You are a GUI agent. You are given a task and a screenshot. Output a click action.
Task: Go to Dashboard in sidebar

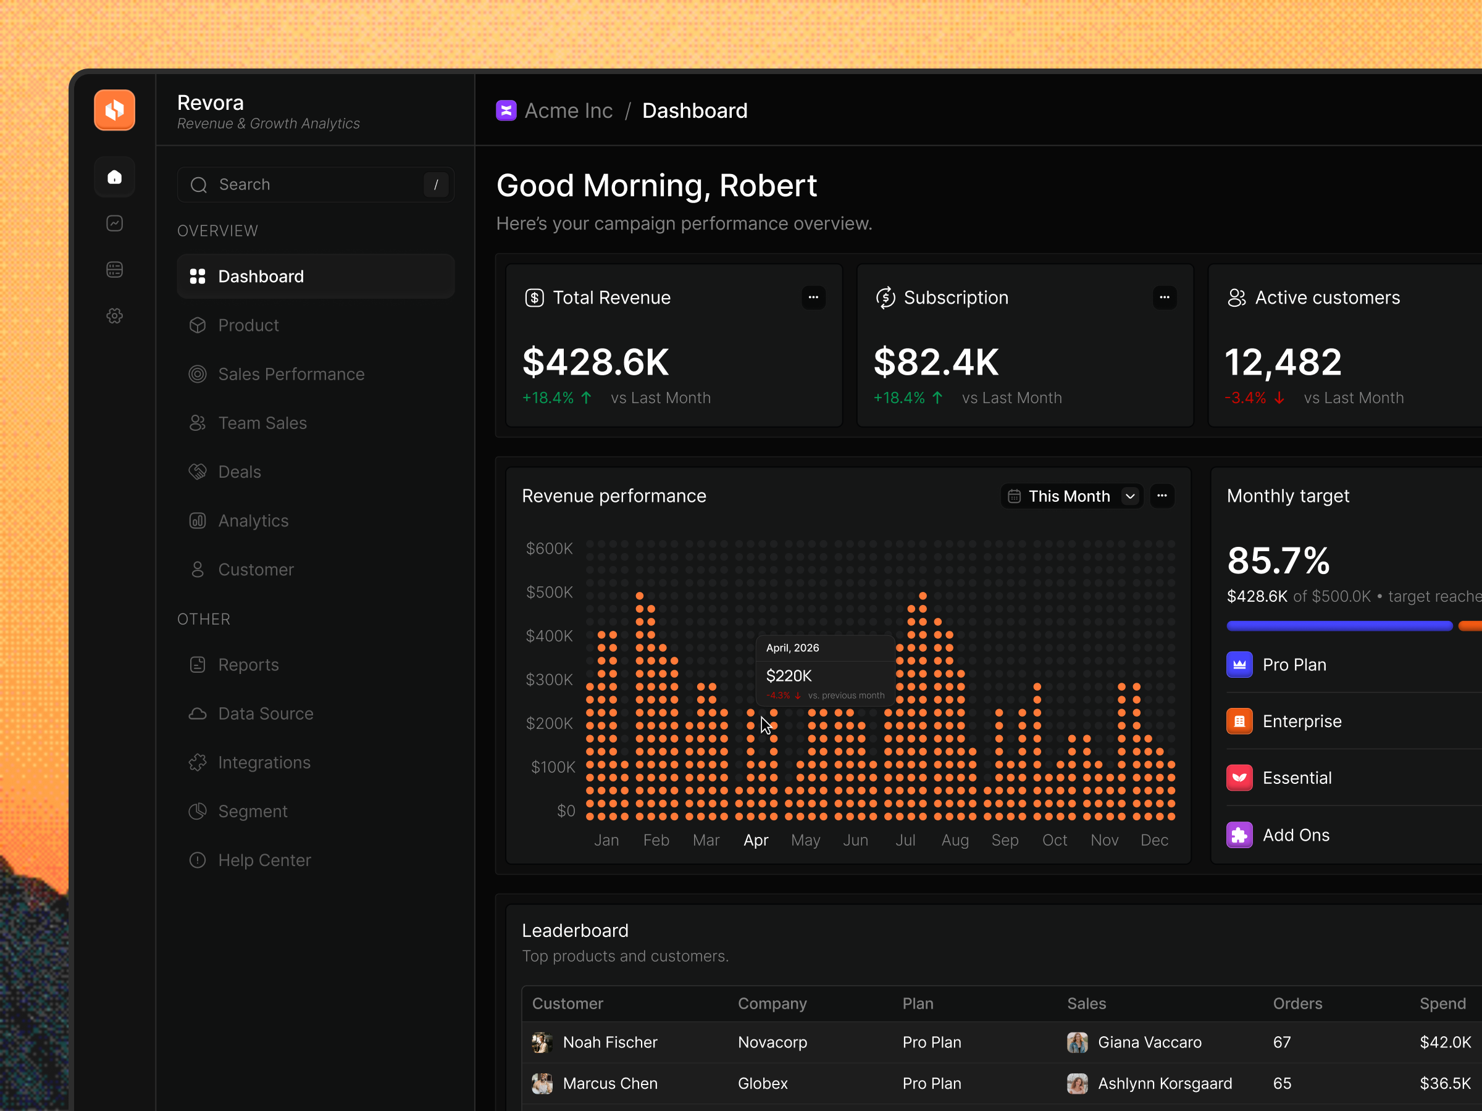316,276
